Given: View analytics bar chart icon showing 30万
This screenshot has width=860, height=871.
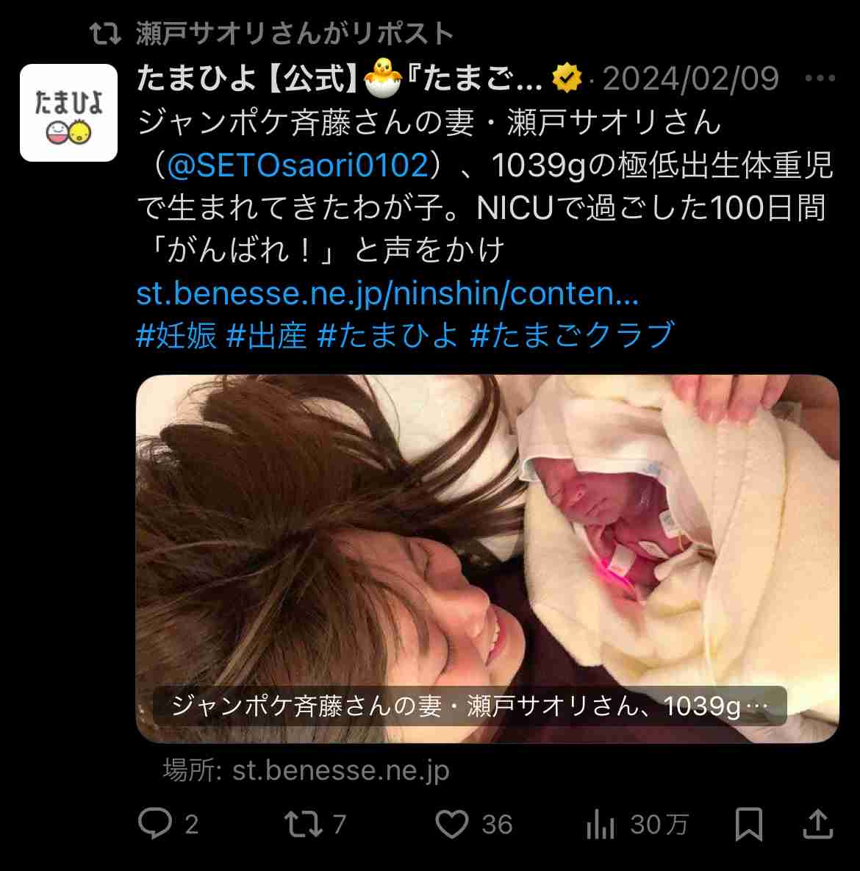Looking at the screenshot, I should coord(601,824).
